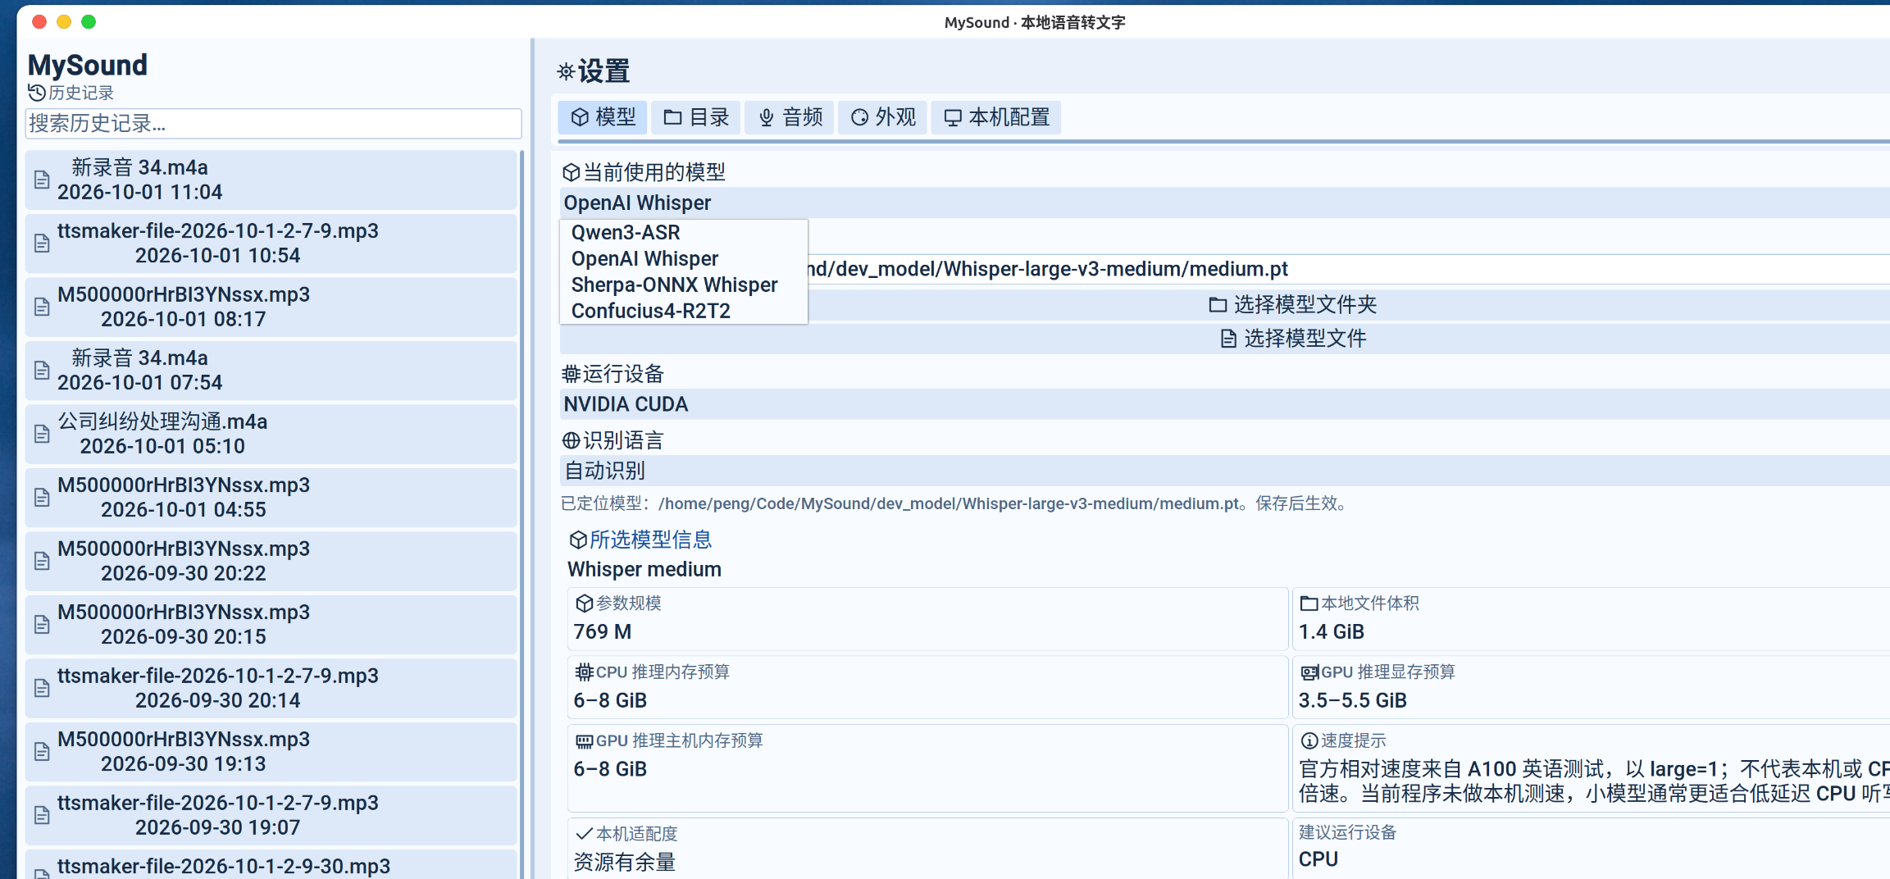Open the 自动识别 language dropdown
Viewport: 1890px width, 879px height.
click(1225, 471)
